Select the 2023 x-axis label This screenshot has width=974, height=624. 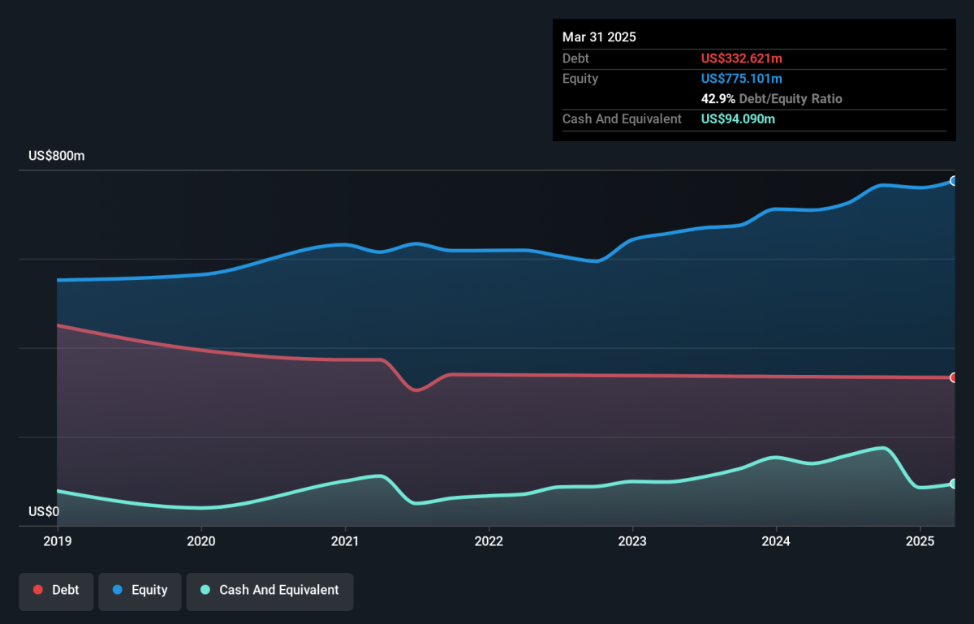click(x=632, y=541)
